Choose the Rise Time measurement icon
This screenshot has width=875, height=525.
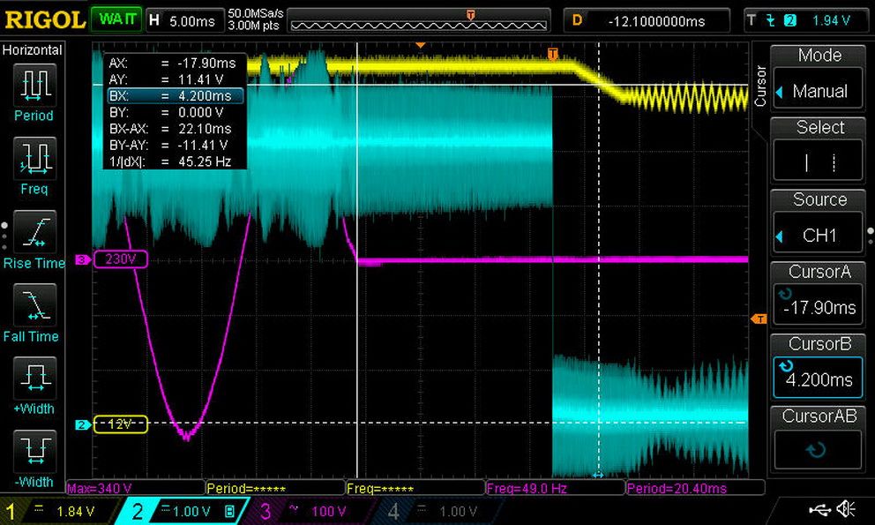34,232
